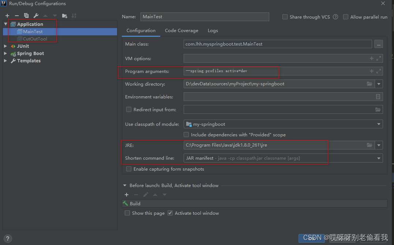The height and width of the screenshot is (245, 394).
Task: Tick the Redirect input from checkbox
Action: [x=129, y=109]
